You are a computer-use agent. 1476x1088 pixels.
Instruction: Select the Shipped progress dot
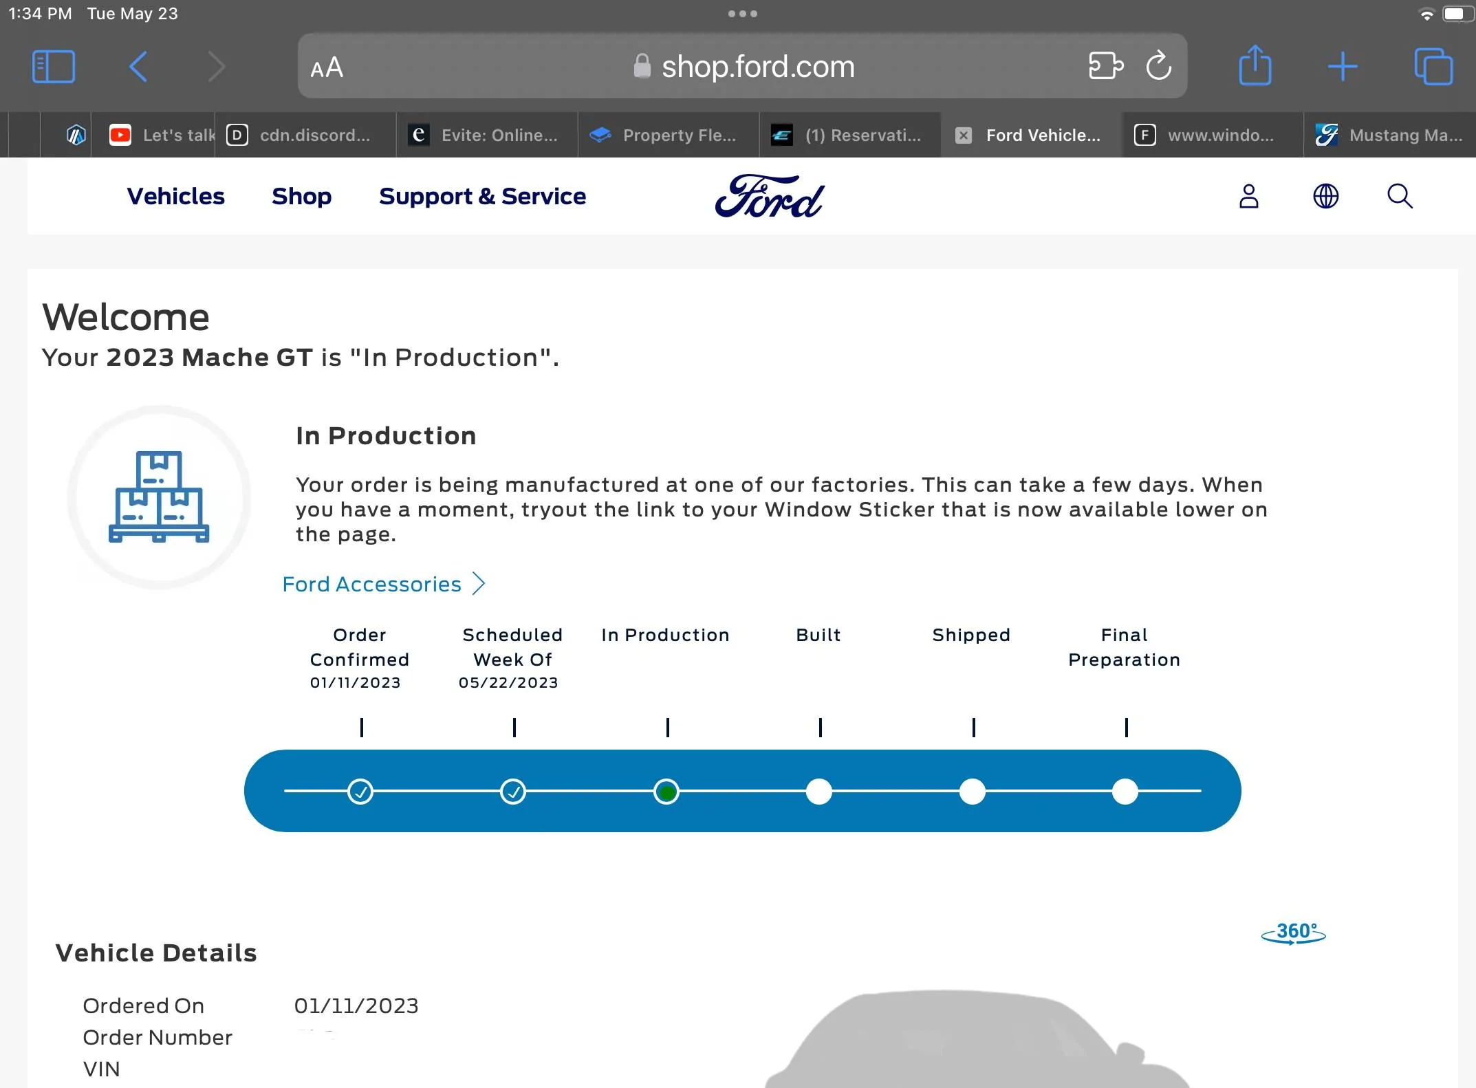(x=973, y=792)
